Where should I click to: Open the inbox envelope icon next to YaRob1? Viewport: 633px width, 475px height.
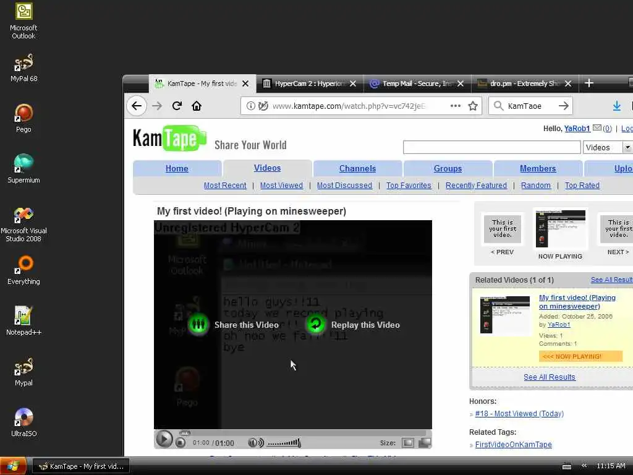tap(597, 128)
